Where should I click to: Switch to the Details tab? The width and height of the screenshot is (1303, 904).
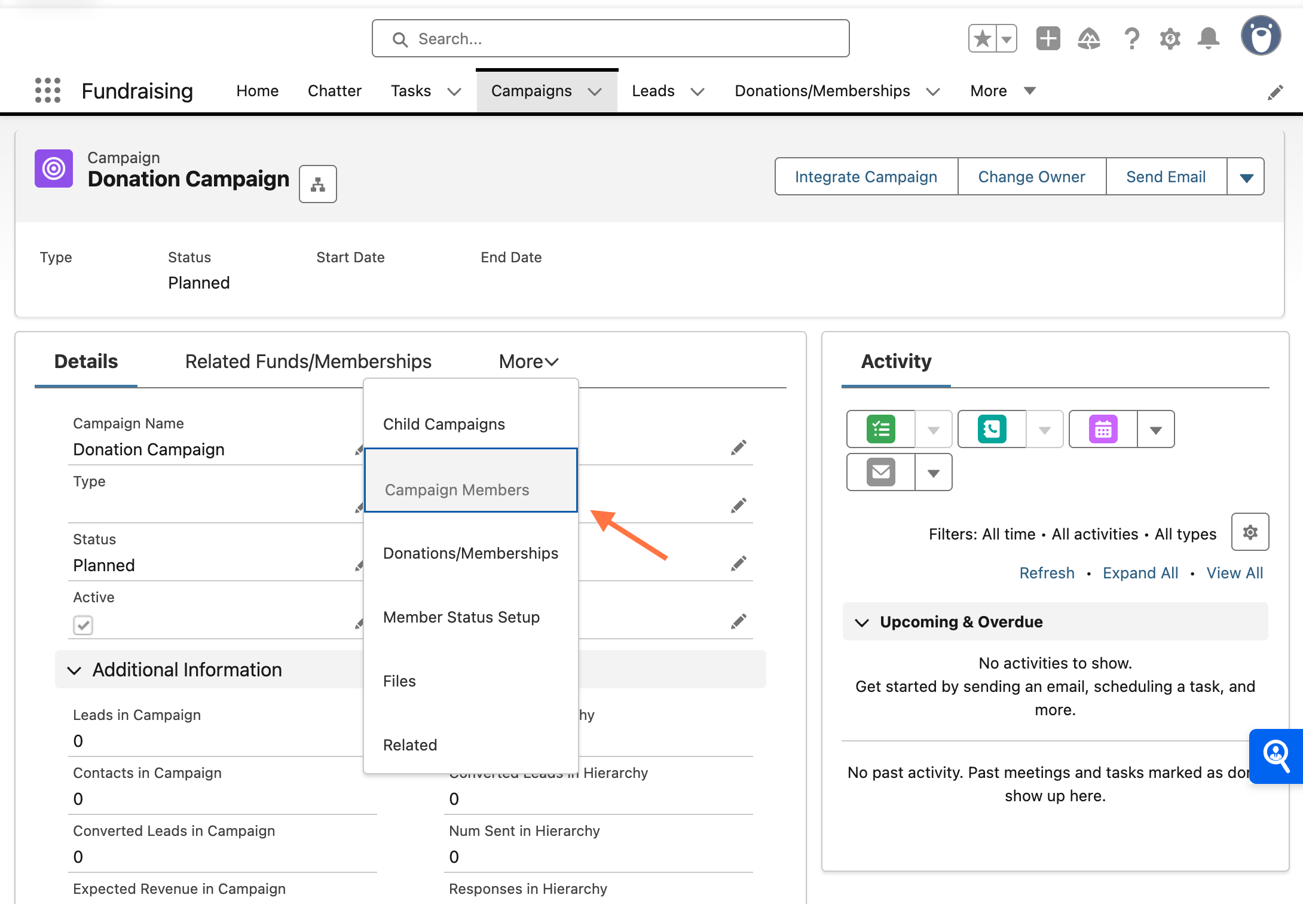click(86, 361)
